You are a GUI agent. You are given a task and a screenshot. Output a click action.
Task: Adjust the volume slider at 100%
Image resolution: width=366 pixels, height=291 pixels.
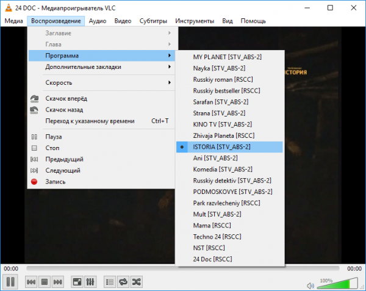pyautogui.click(x=337, y=283)
